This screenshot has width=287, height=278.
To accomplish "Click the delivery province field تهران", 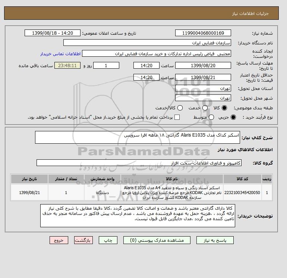I will [x=203, y=88].
